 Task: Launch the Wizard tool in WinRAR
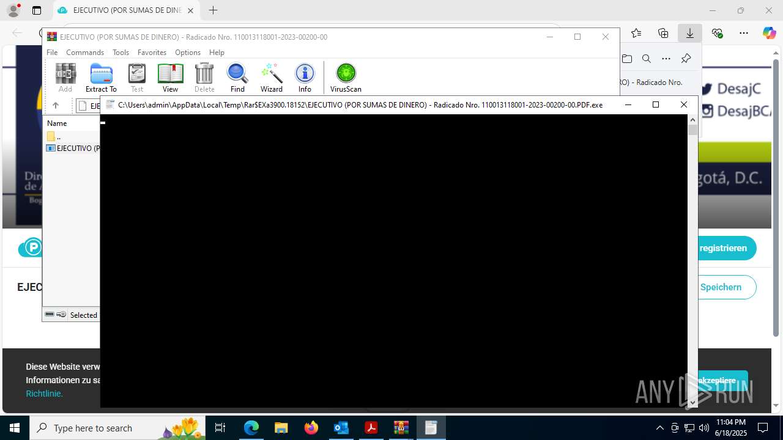[272, 78]
